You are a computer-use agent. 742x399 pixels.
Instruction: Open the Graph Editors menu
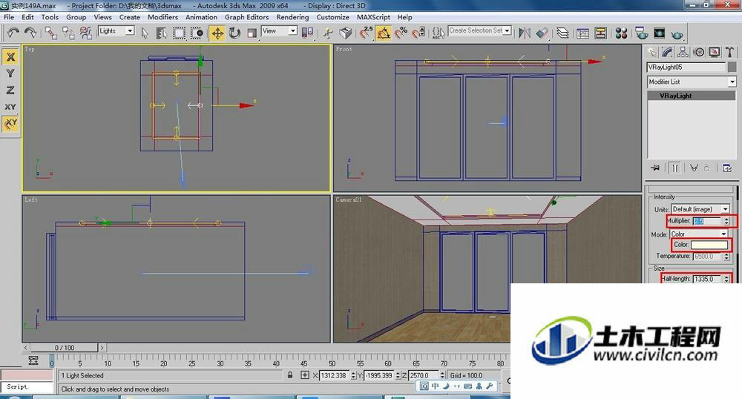point(246,17)
